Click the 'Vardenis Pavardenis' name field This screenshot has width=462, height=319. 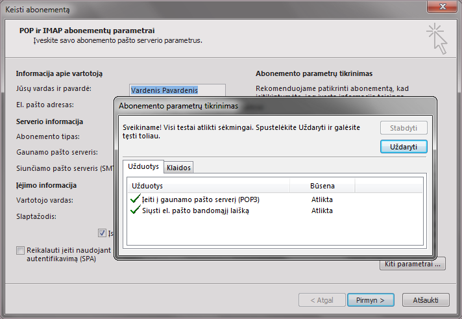177,90
